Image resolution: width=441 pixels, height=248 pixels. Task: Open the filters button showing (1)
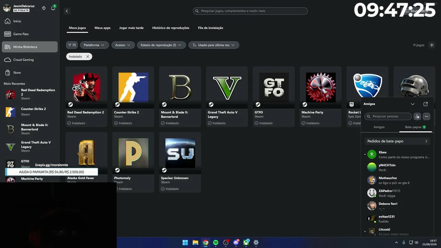point(72,45)
